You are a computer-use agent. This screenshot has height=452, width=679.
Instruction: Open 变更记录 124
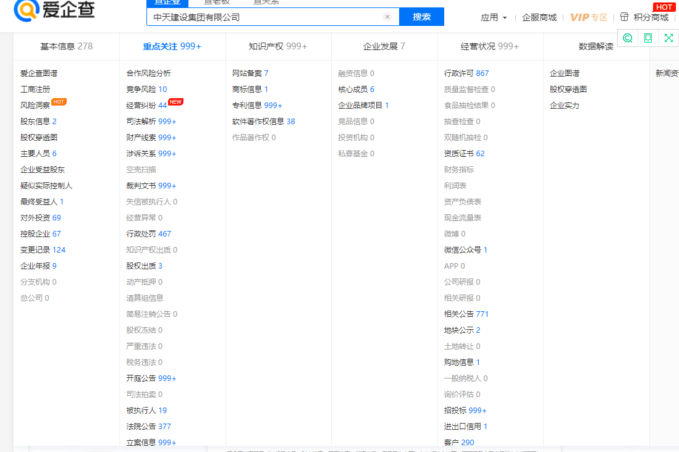tap(43, 249)
